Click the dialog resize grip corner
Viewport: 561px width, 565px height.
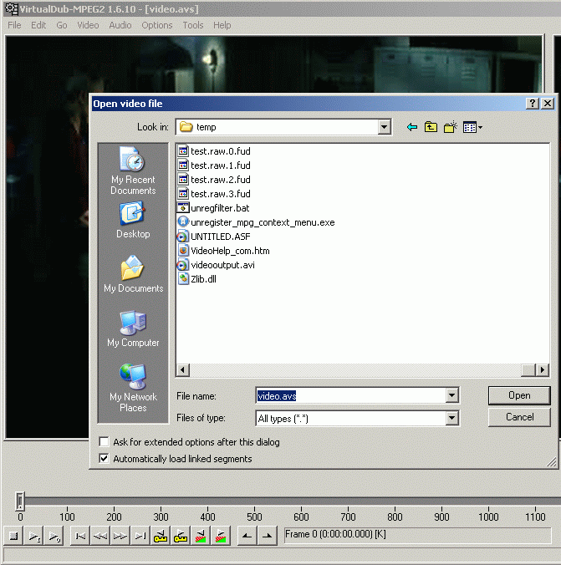tap(552, 462)
